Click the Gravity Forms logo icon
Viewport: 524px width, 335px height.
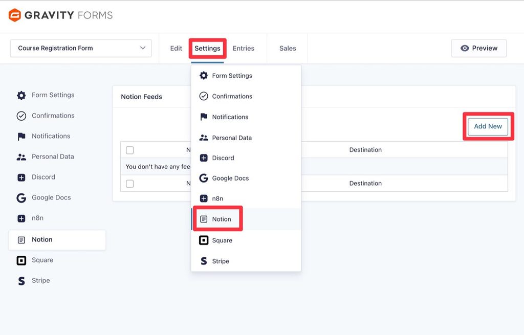15,15
